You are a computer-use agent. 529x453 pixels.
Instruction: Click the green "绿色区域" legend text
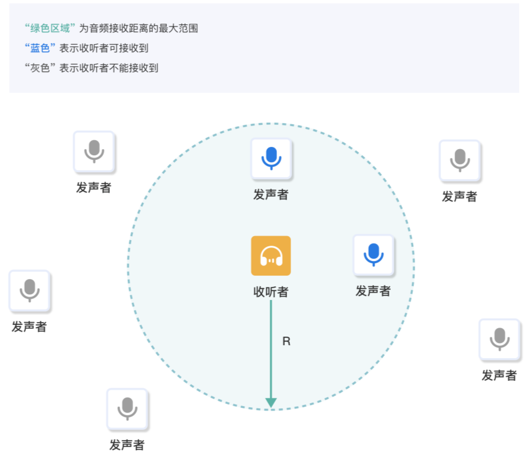[50, 28]
